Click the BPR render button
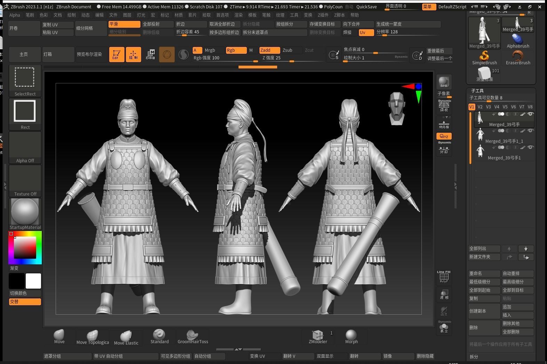Screen dimensions: 547x364 pos(444,82)
